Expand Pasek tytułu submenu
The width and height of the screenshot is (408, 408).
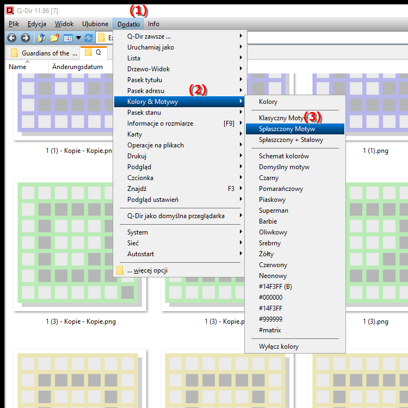coord(179,80)
